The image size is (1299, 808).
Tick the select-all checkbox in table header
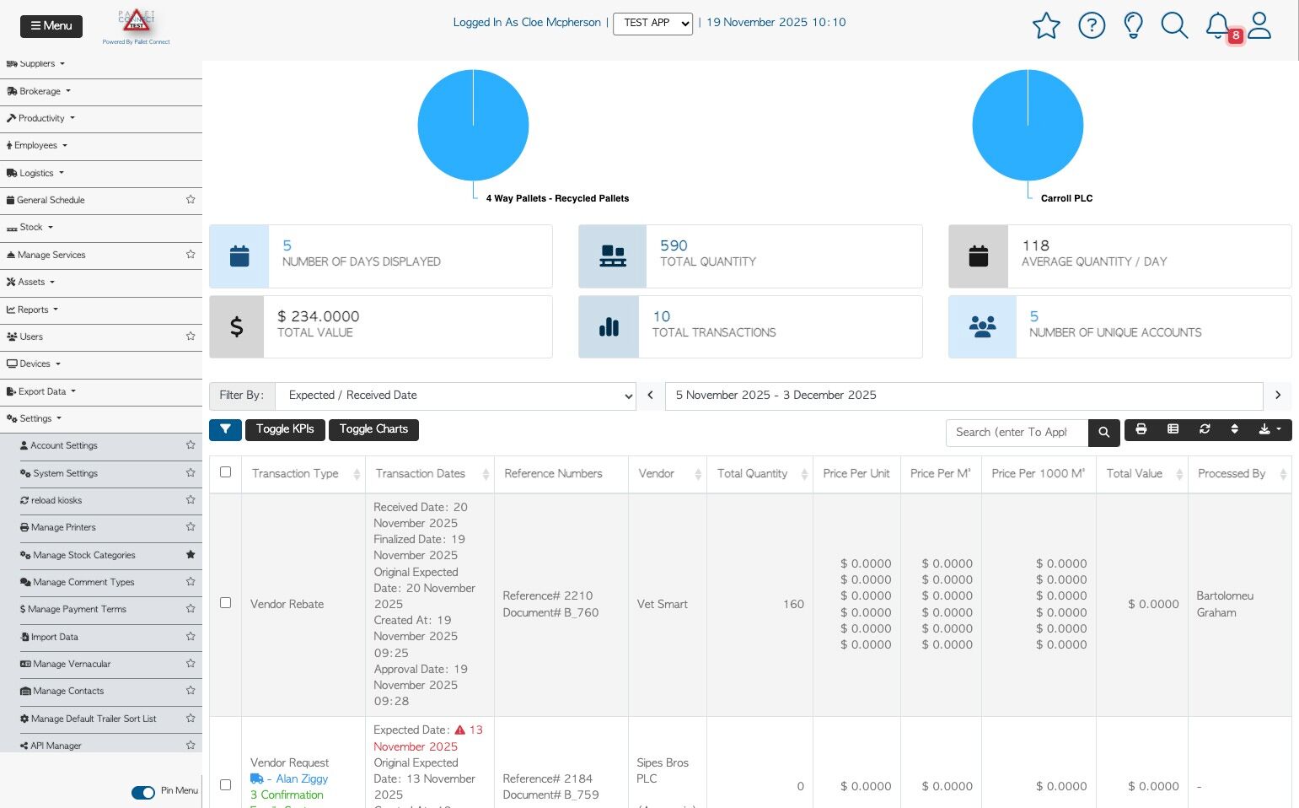point(225,472)
